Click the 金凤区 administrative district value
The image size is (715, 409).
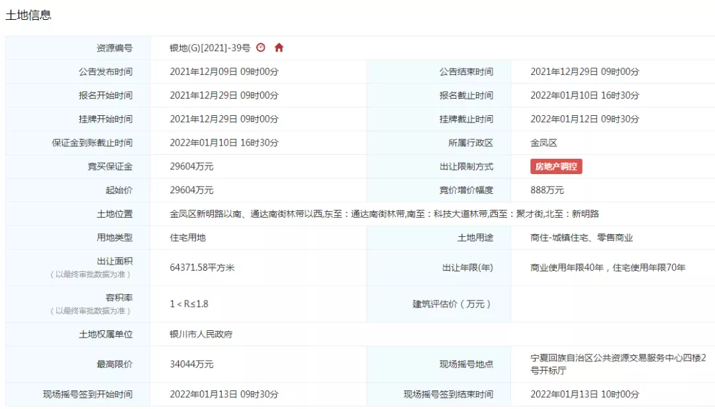point(544,143)
